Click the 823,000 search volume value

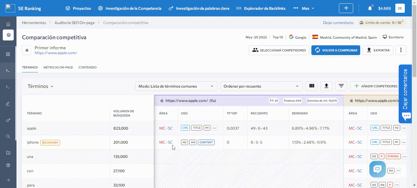(x=121, y=128)
